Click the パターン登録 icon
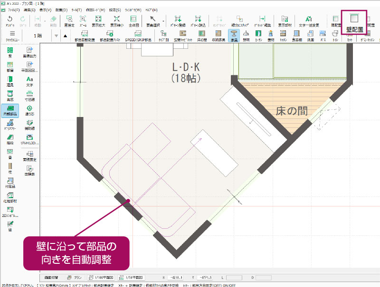The image size is (380, 287). pos(178,21)
